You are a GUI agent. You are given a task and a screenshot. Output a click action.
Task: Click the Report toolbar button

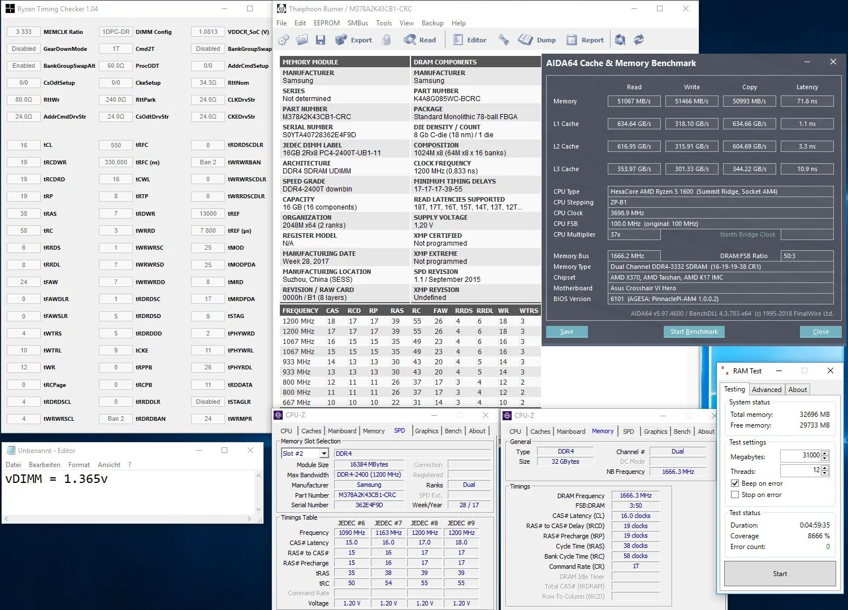click(x=585, y=40)
